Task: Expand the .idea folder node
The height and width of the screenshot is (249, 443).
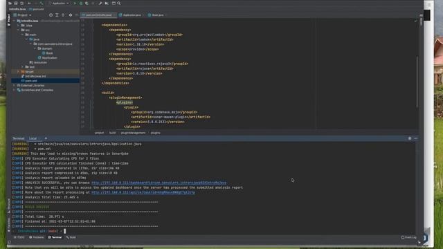Action: click(x=19, y=26)
